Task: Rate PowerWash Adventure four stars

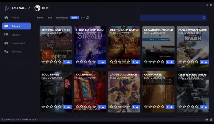Action: pos(193,62)
